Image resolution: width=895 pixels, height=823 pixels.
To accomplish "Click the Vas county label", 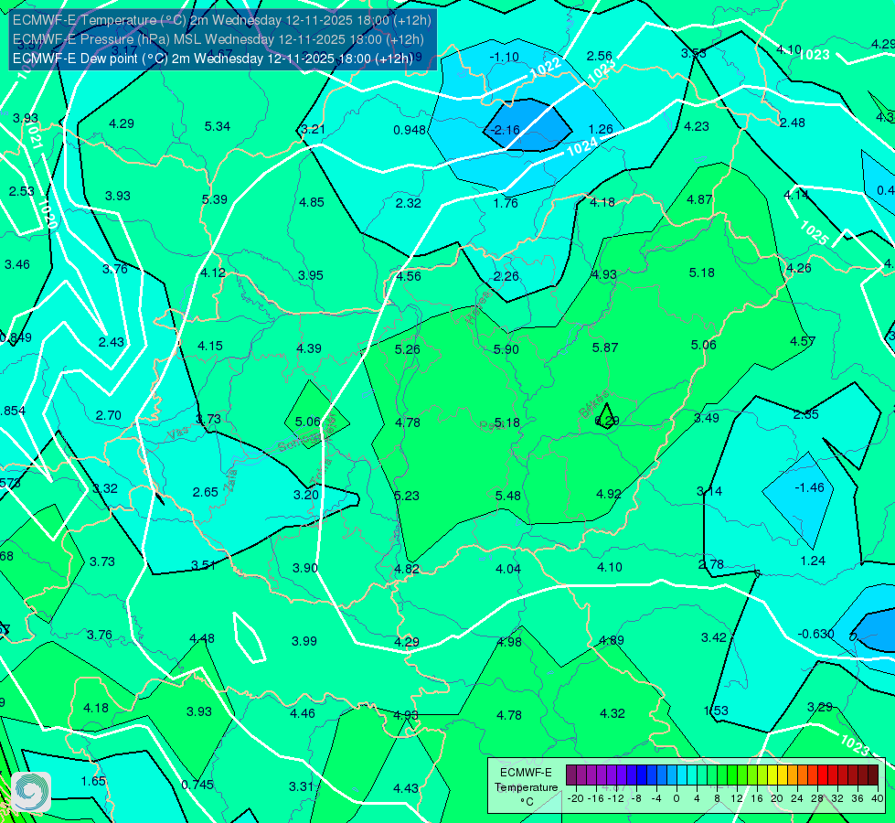I will click(x=178, y=434).
